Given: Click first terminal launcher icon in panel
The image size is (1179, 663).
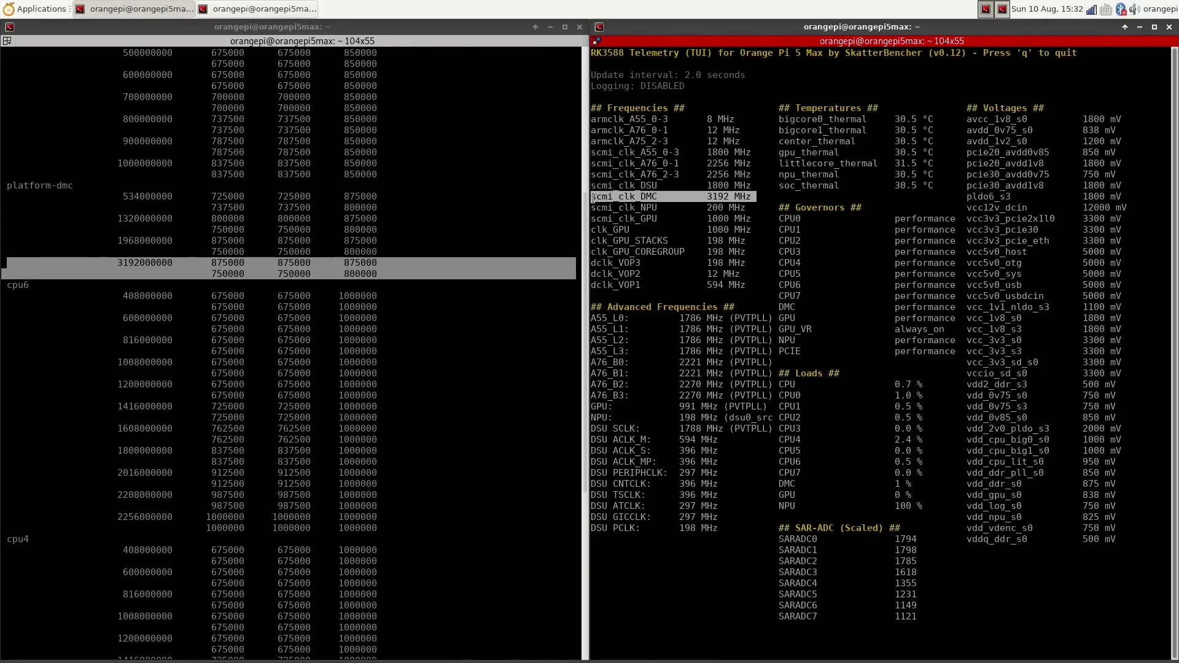Looking at the screenshot, I should coord(986,9).
